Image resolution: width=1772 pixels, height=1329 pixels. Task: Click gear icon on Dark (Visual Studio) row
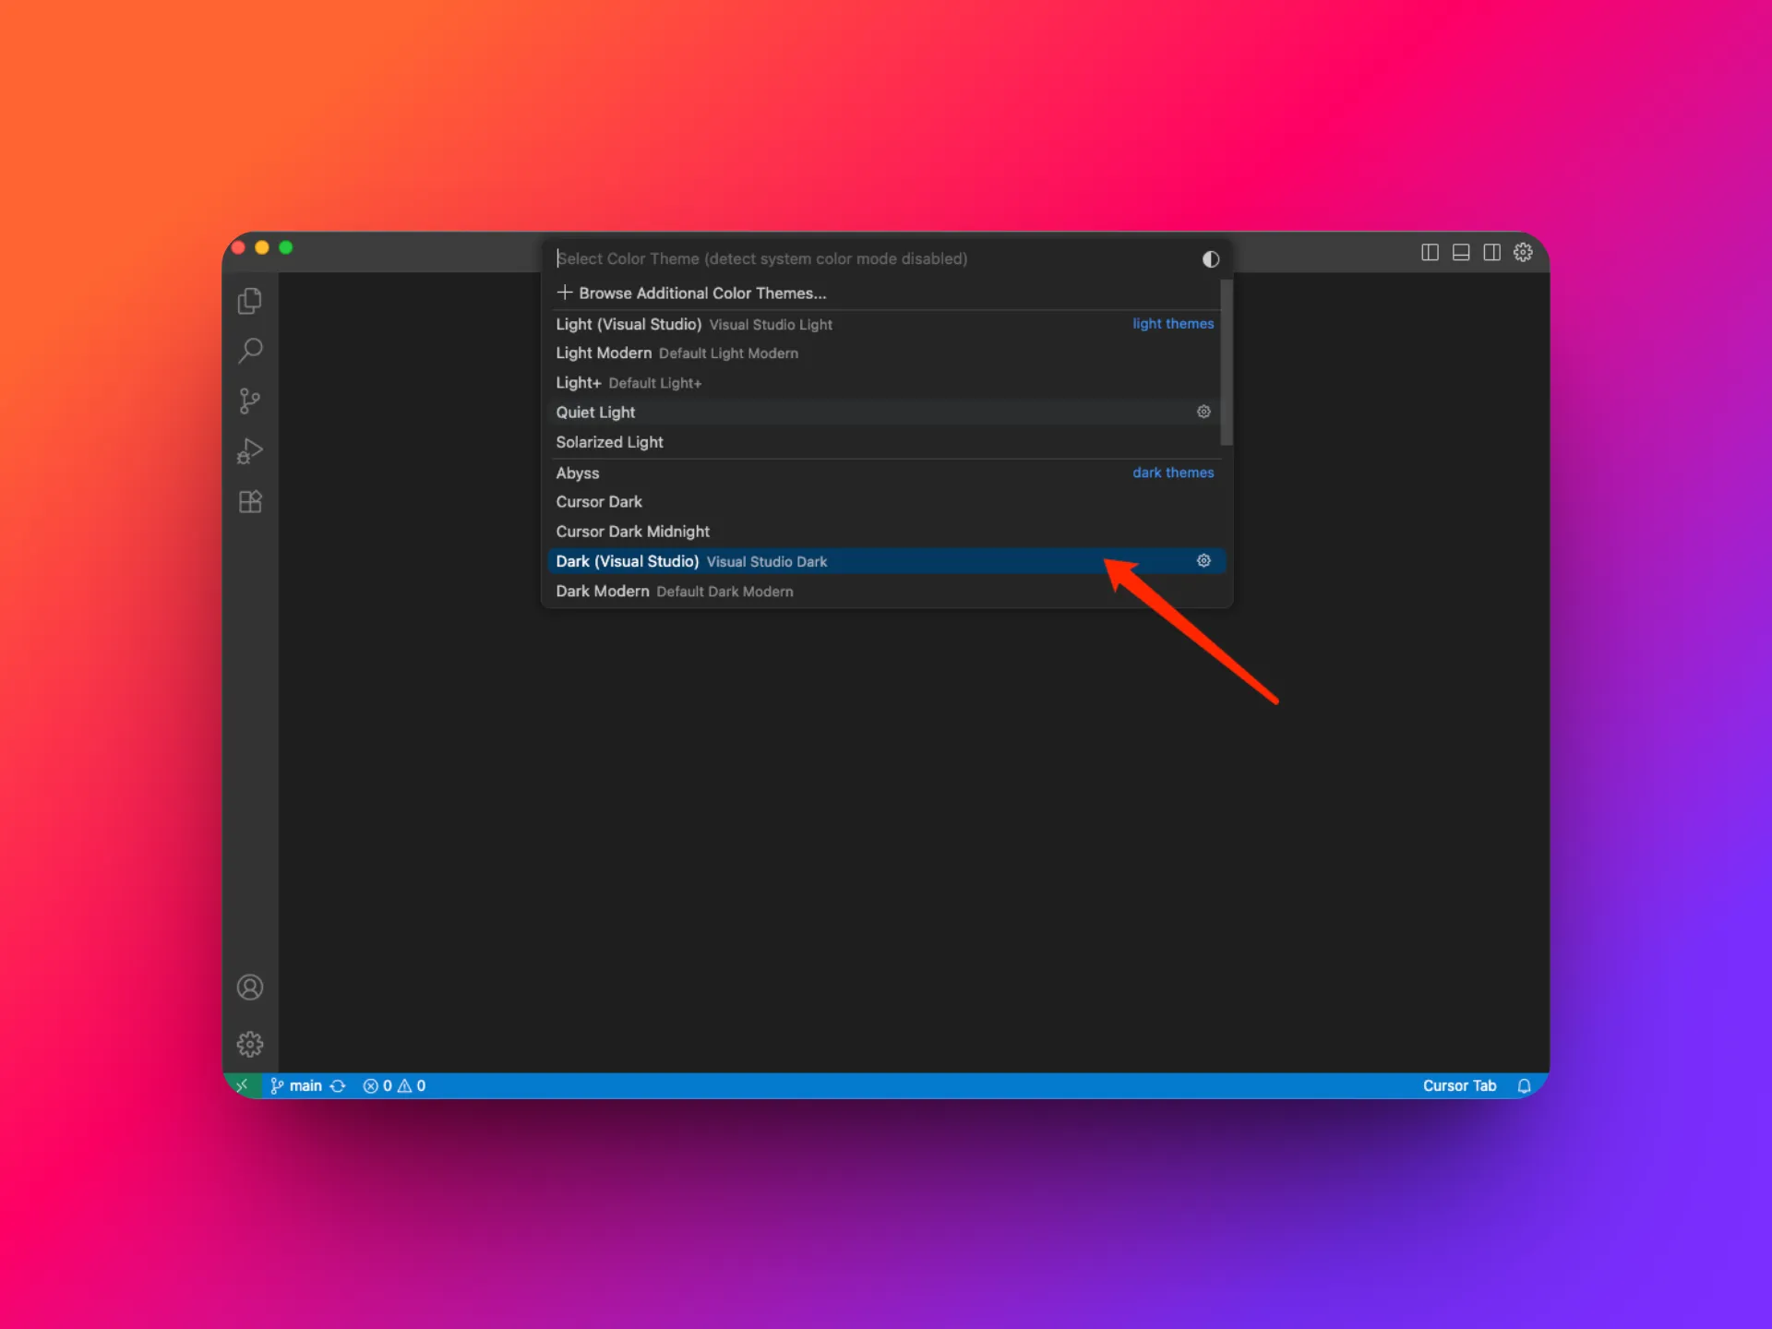pos(1203,560)
